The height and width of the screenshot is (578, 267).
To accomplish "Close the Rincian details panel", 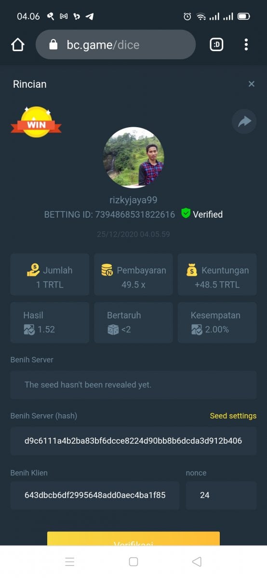I will [x=251, y=84].
